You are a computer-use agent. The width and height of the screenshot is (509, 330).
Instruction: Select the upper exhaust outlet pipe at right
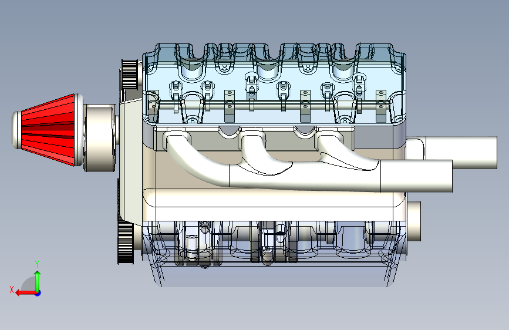click(x=461, y=153)
